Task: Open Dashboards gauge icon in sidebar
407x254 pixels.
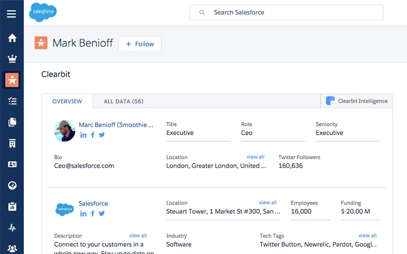Action: (12, 185)
